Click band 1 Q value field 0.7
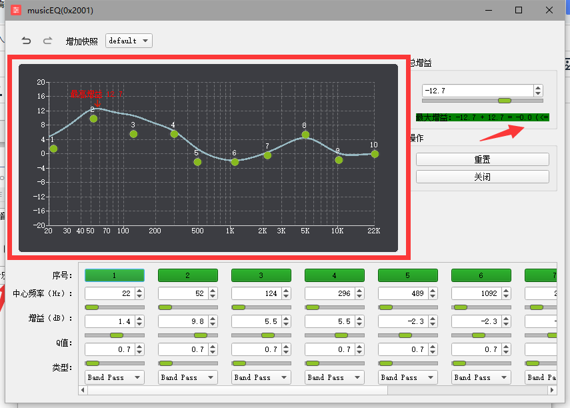The image size is (570, 408). point(110,349)
